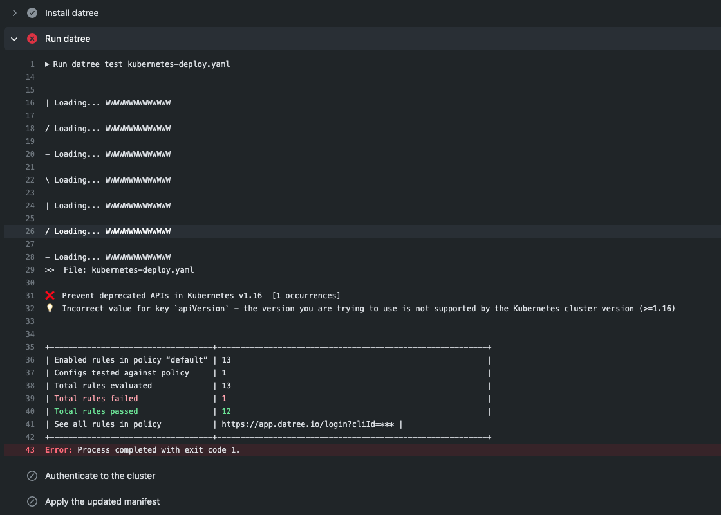Open the Install datree step

(x=71, y=13)
